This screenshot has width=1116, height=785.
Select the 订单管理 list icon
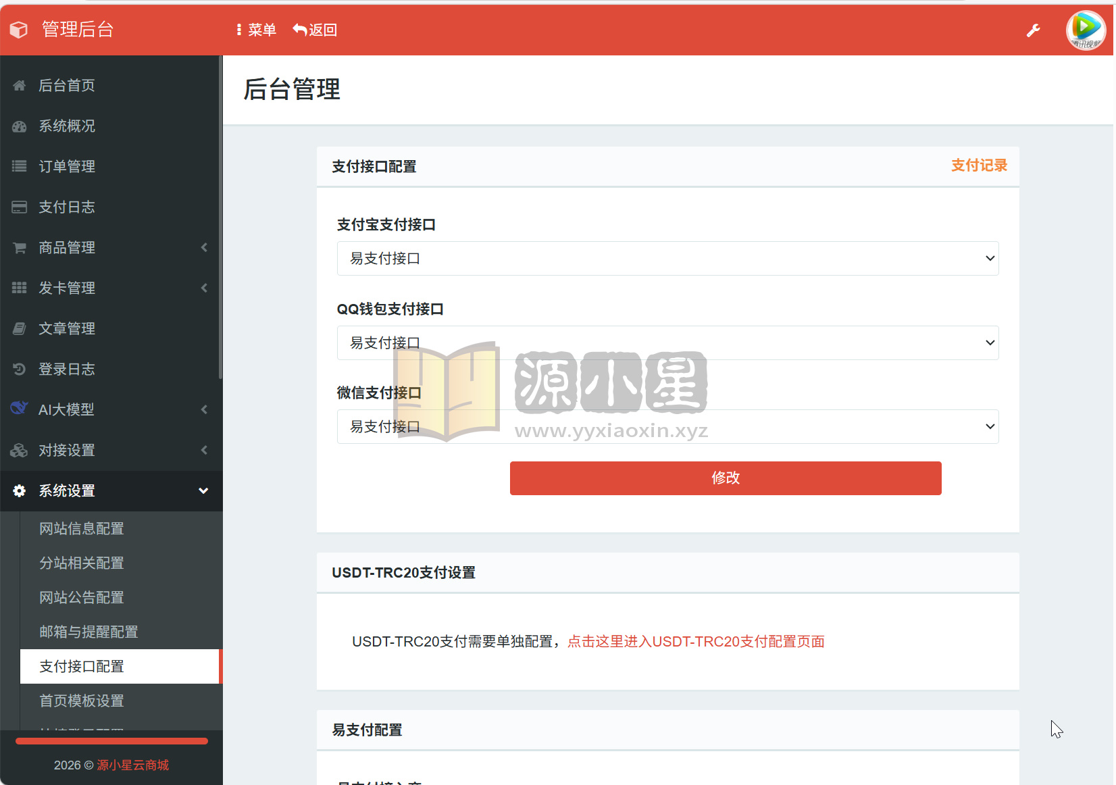tap(19, 166)
